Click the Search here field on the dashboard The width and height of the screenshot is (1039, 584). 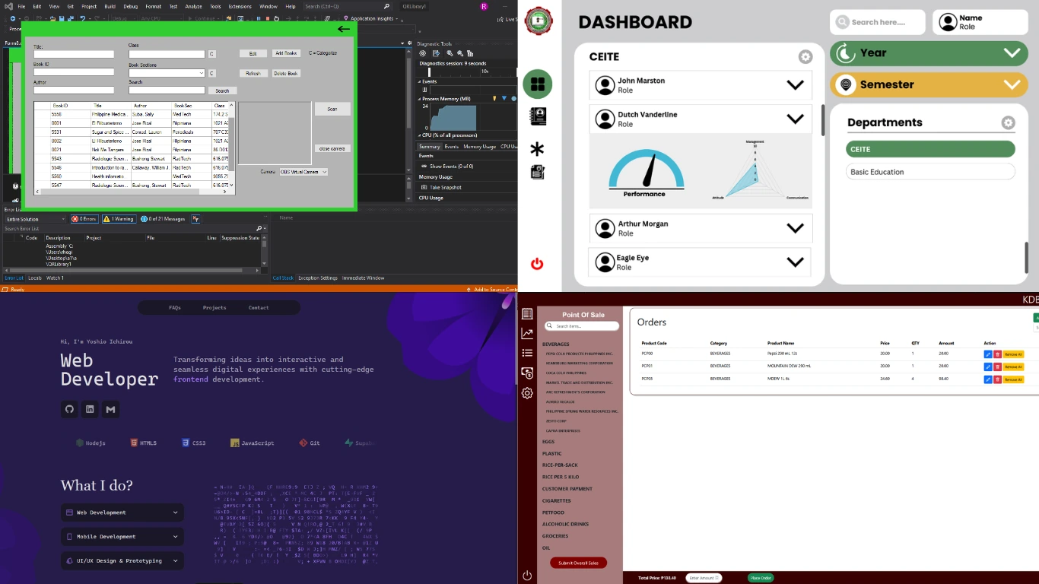(x=877, y=22)
